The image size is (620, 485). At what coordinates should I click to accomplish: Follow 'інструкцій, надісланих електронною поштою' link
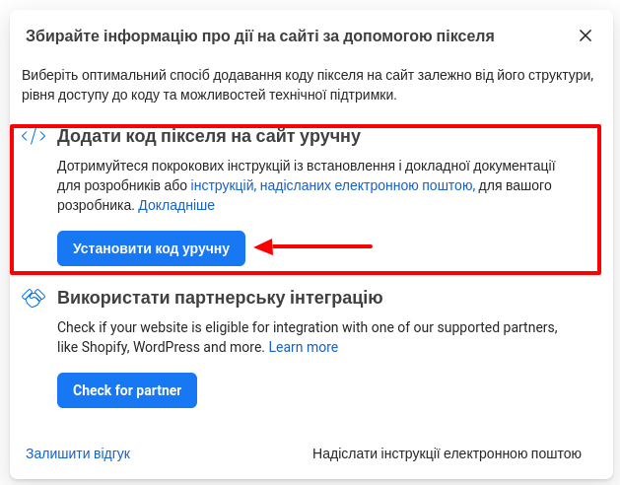(x=332, y=185)
